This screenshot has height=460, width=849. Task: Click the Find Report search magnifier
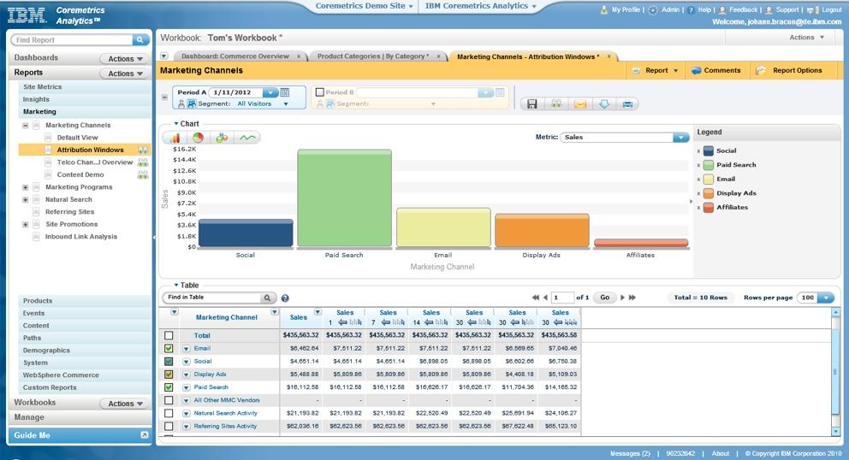pos(140,40)
